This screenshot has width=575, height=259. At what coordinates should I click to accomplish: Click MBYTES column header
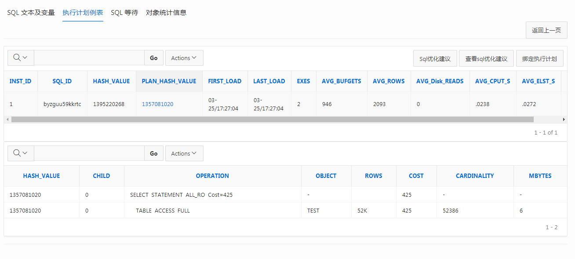point(540,176)
